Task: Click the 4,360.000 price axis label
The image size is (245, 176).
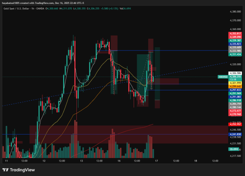Action: [235, 29]
